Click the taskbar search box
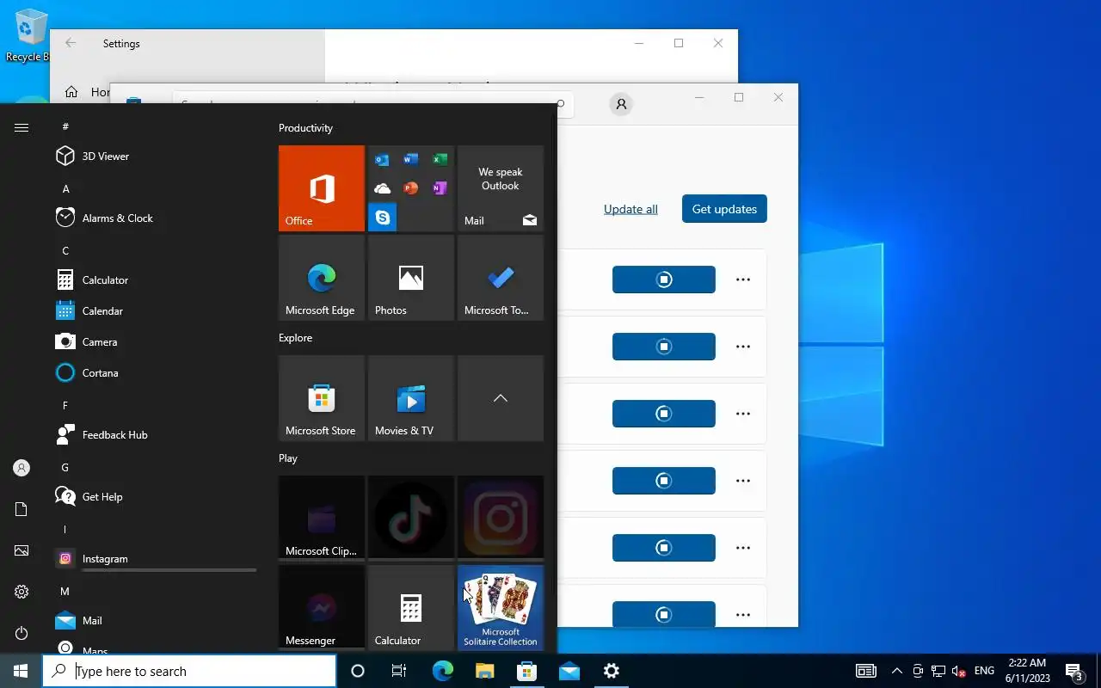The width and height of the screenshot is (1101, 688). (x=189, y=671)
